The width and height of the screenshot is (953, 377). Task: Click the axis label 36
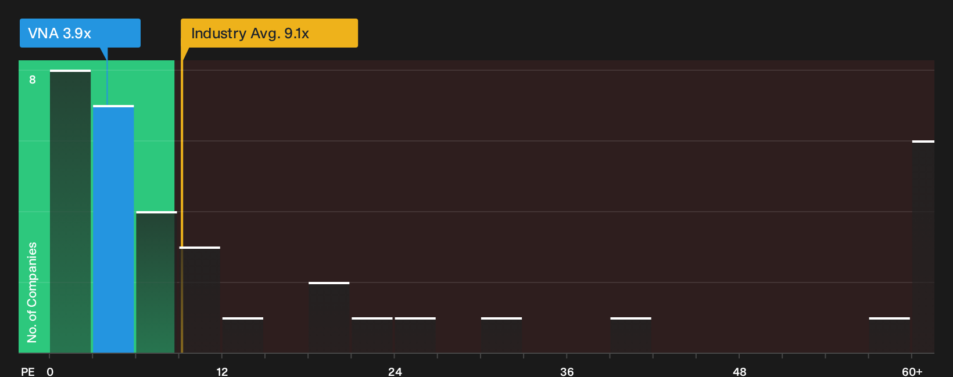567,371
